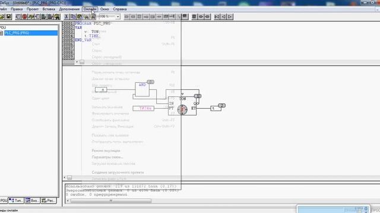Cut selection with the scissors icon

[x=66, y=17]
